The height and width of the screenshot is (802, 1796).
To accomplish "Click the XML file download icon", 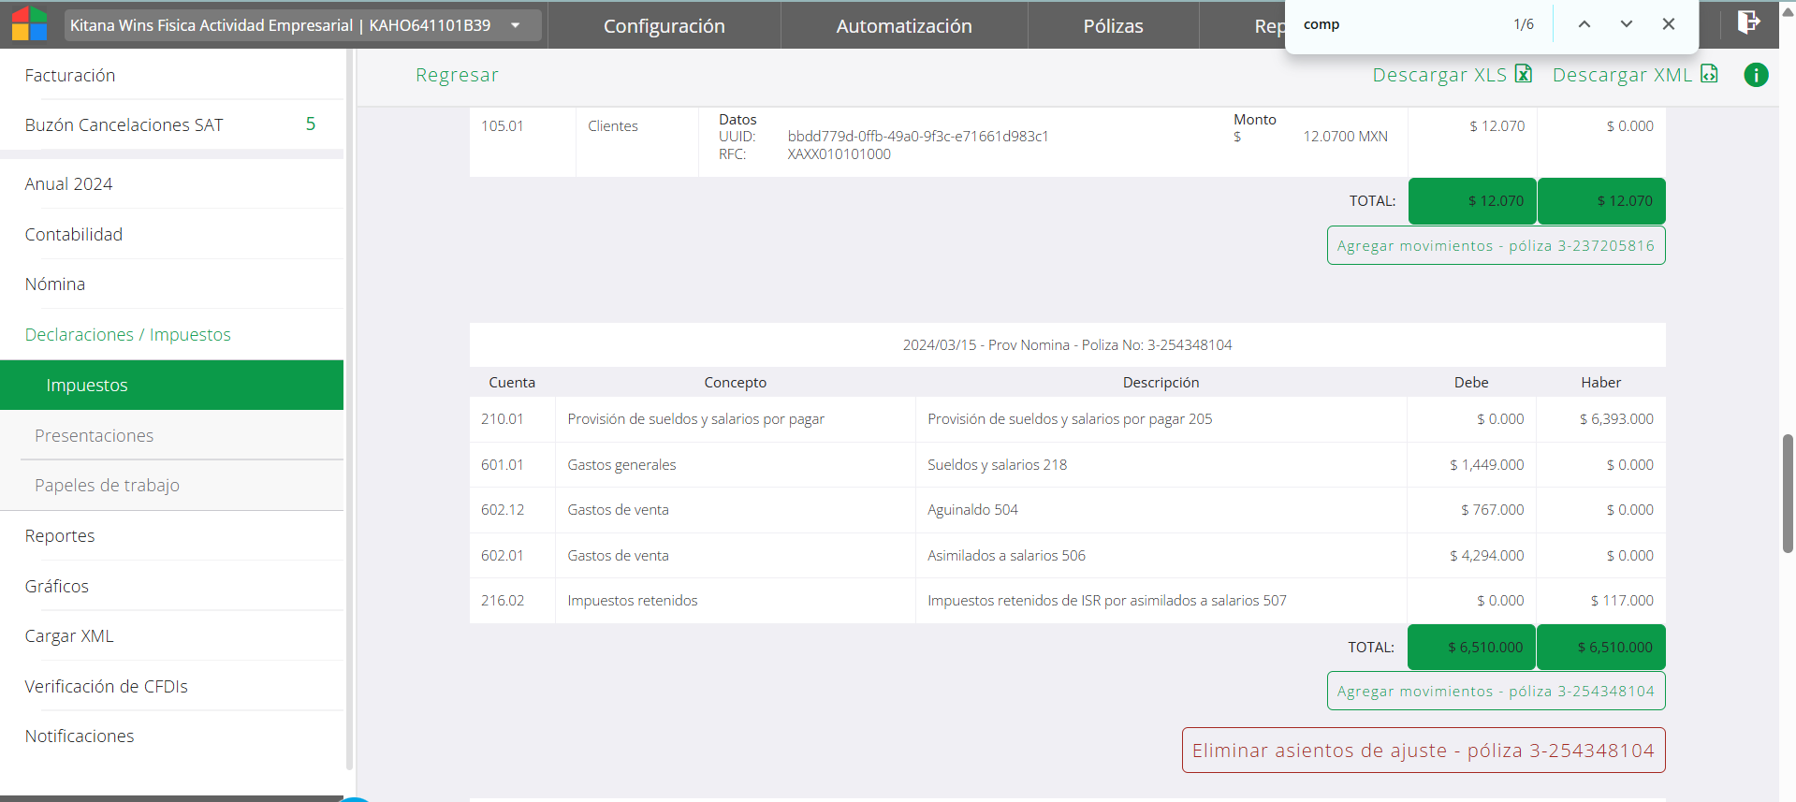I will coord(1709,74).
